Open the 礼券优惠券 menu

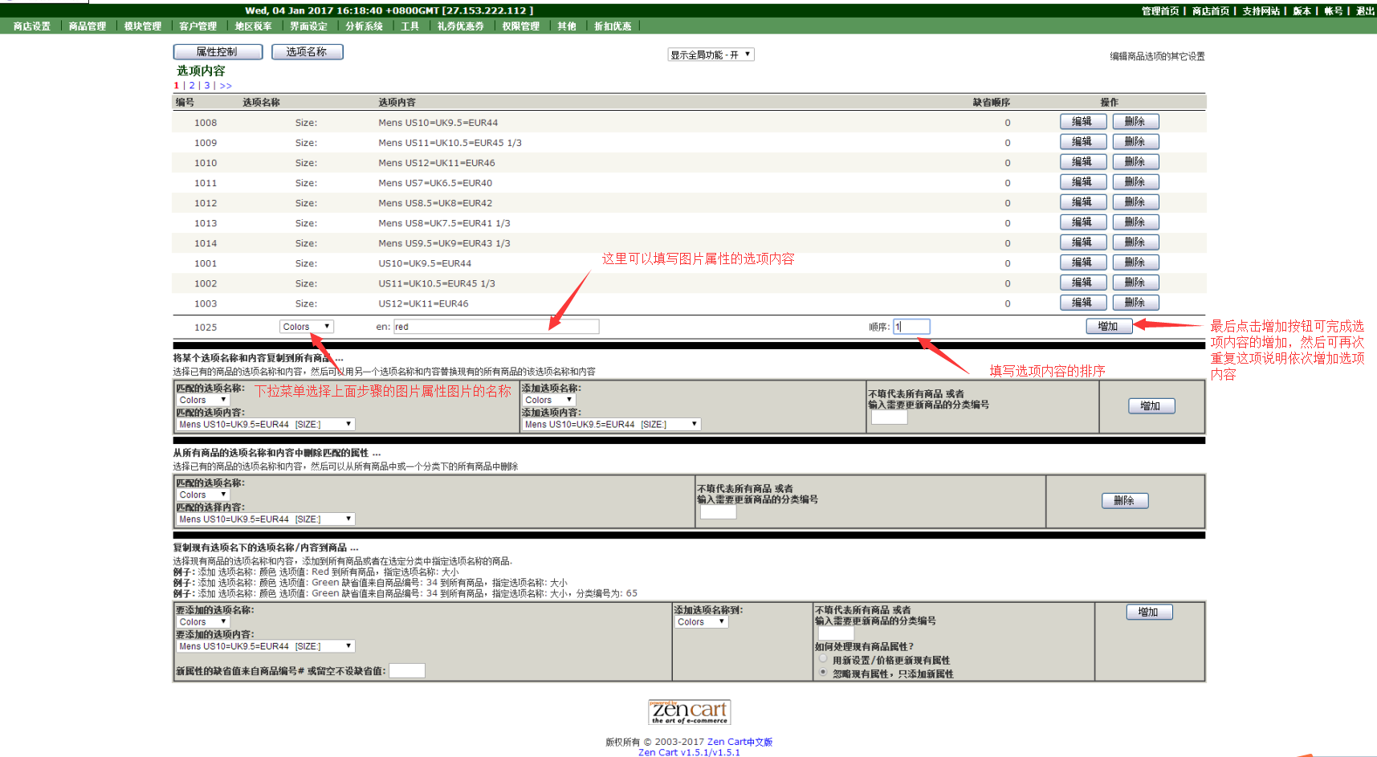tap(460, 26)
